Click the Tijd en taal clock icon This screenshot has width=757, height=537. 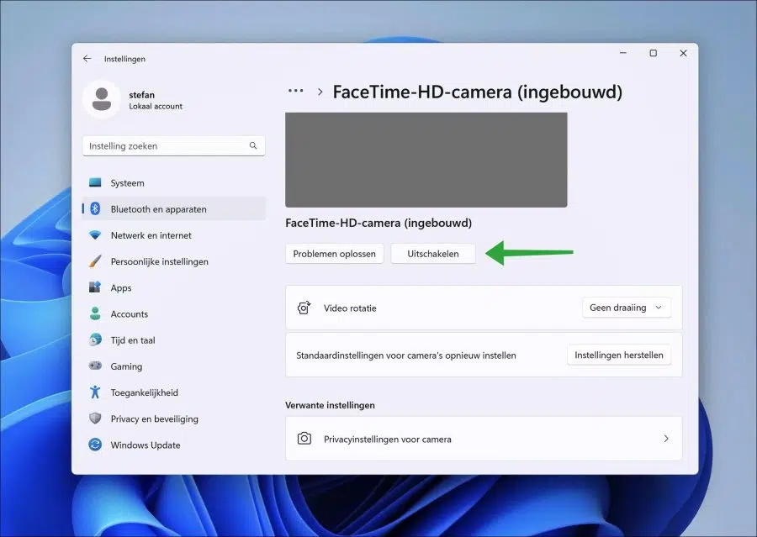95,340
